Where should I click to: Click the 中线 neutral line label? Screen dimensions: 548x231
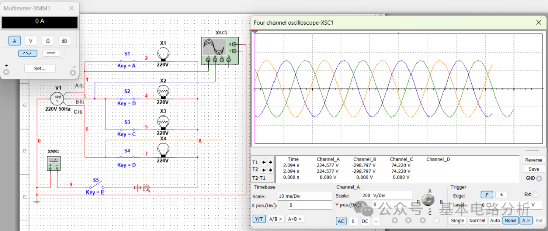pos(142,189)
